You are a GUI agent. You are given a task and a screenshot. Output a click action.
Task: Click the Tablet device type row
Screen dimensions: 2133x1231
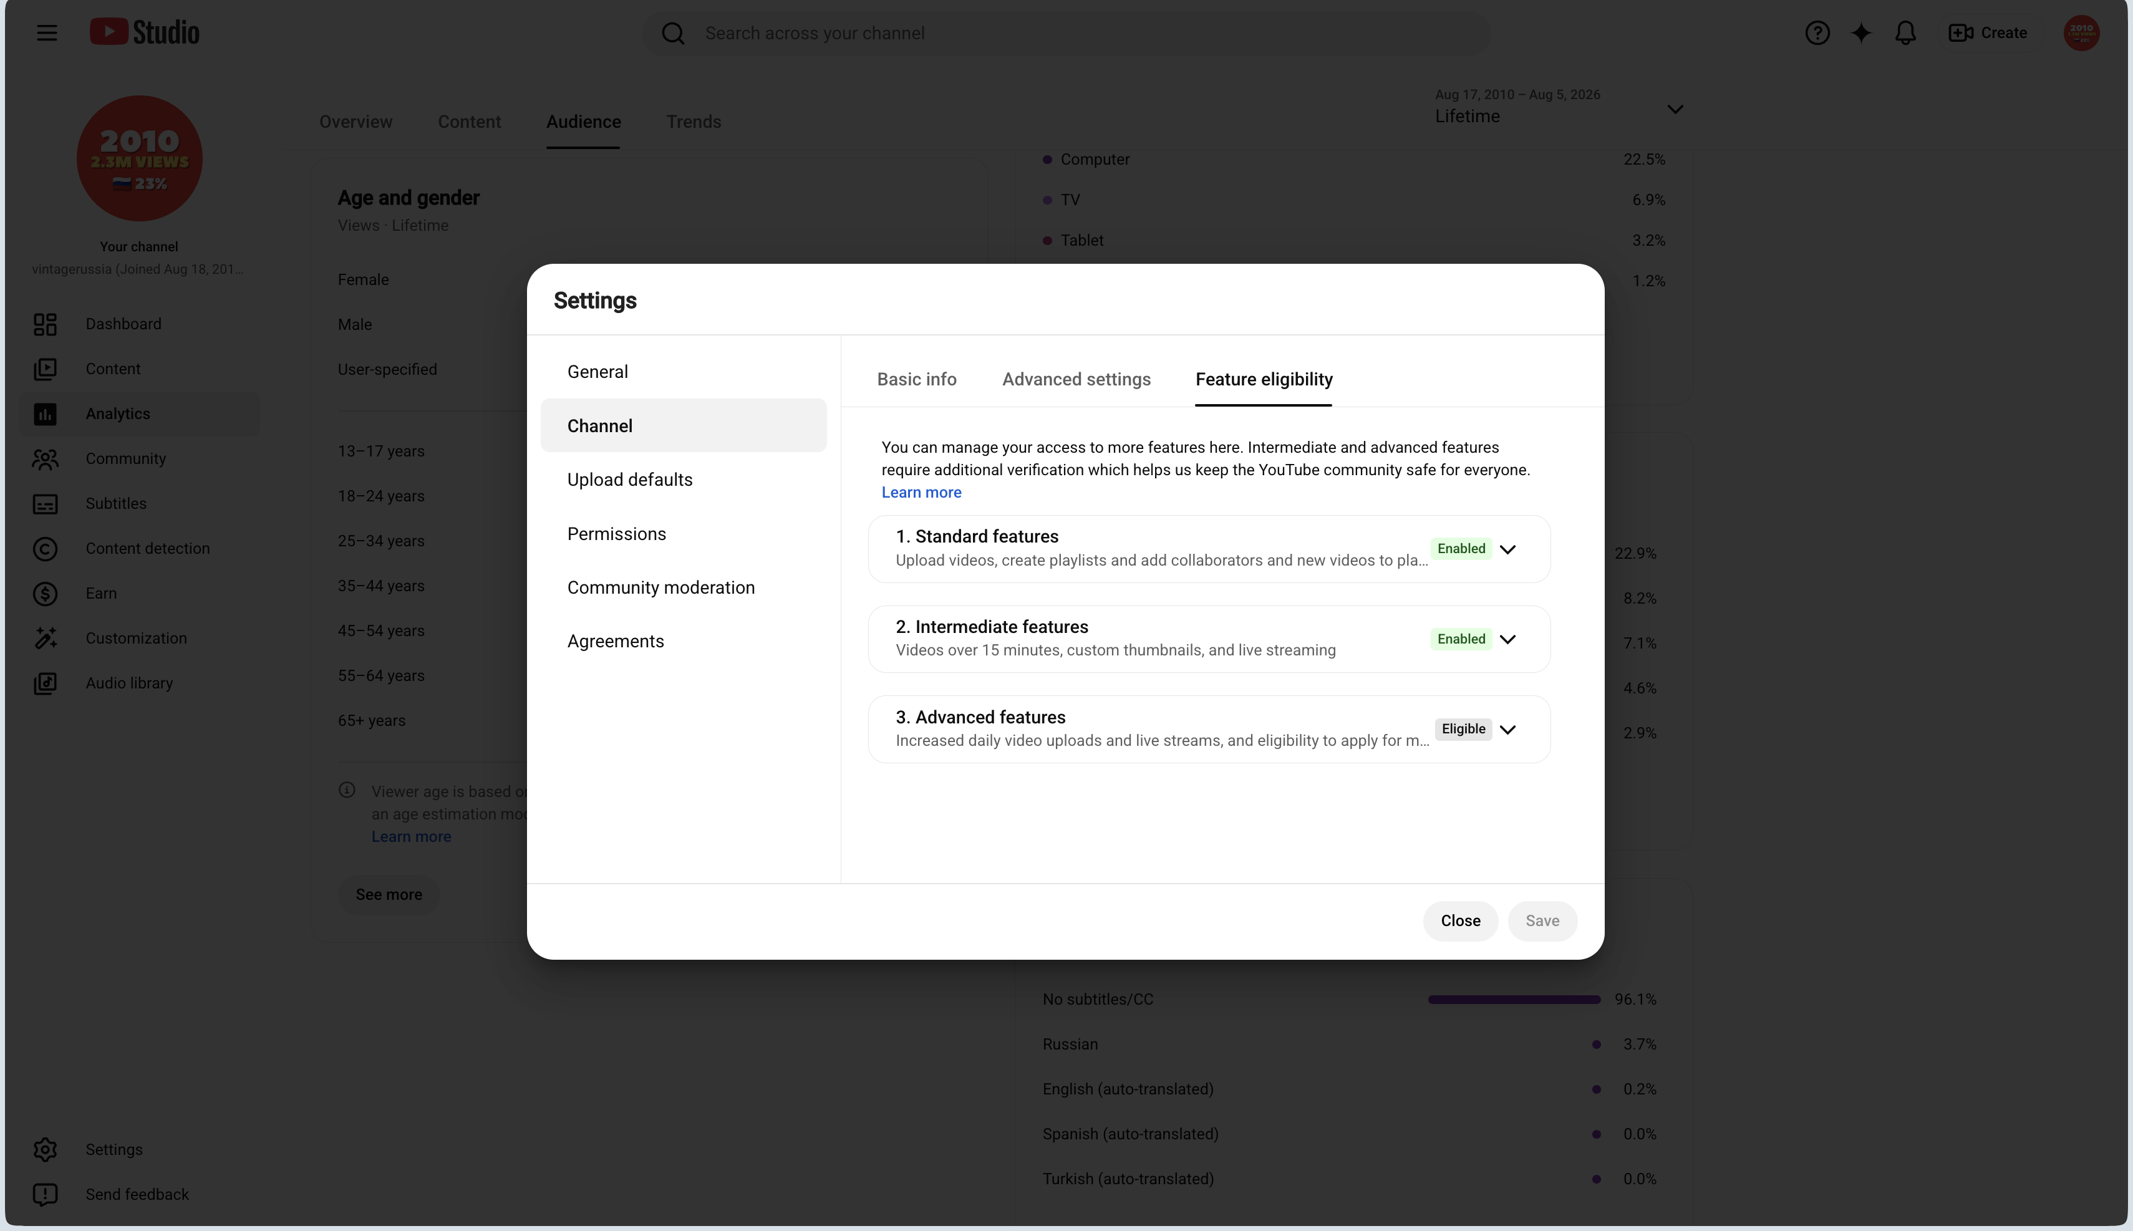[1353, 240]
